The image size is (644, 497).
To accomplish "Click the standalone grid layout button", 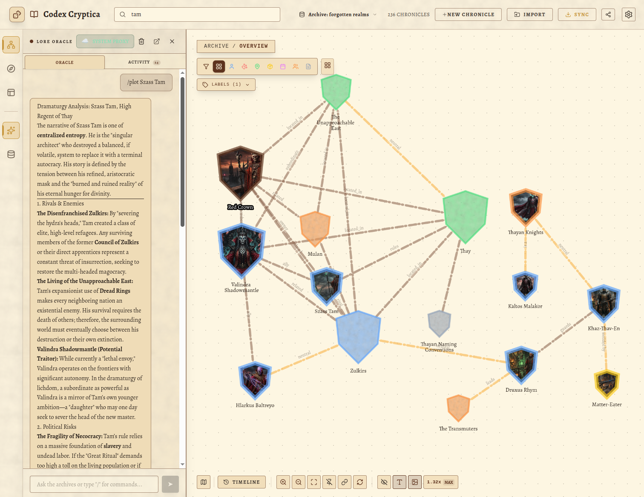I will 328,66.
